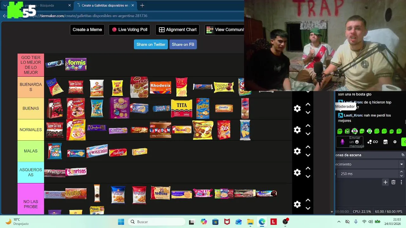
Task: Move NORMALES row up with chevron
Action: pyautogui.click(x=308, y=126)
